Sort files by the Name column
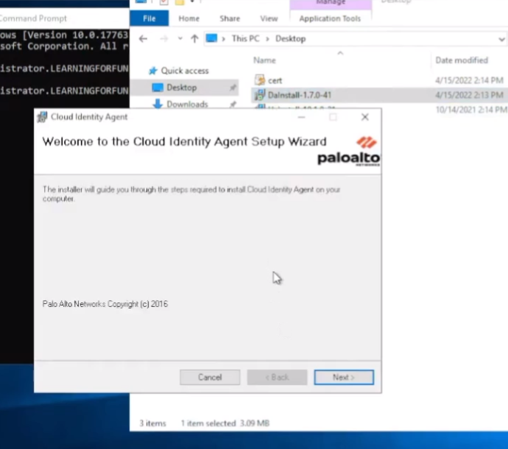This screenshot has height=449, width=508. [x=264, y=60]
